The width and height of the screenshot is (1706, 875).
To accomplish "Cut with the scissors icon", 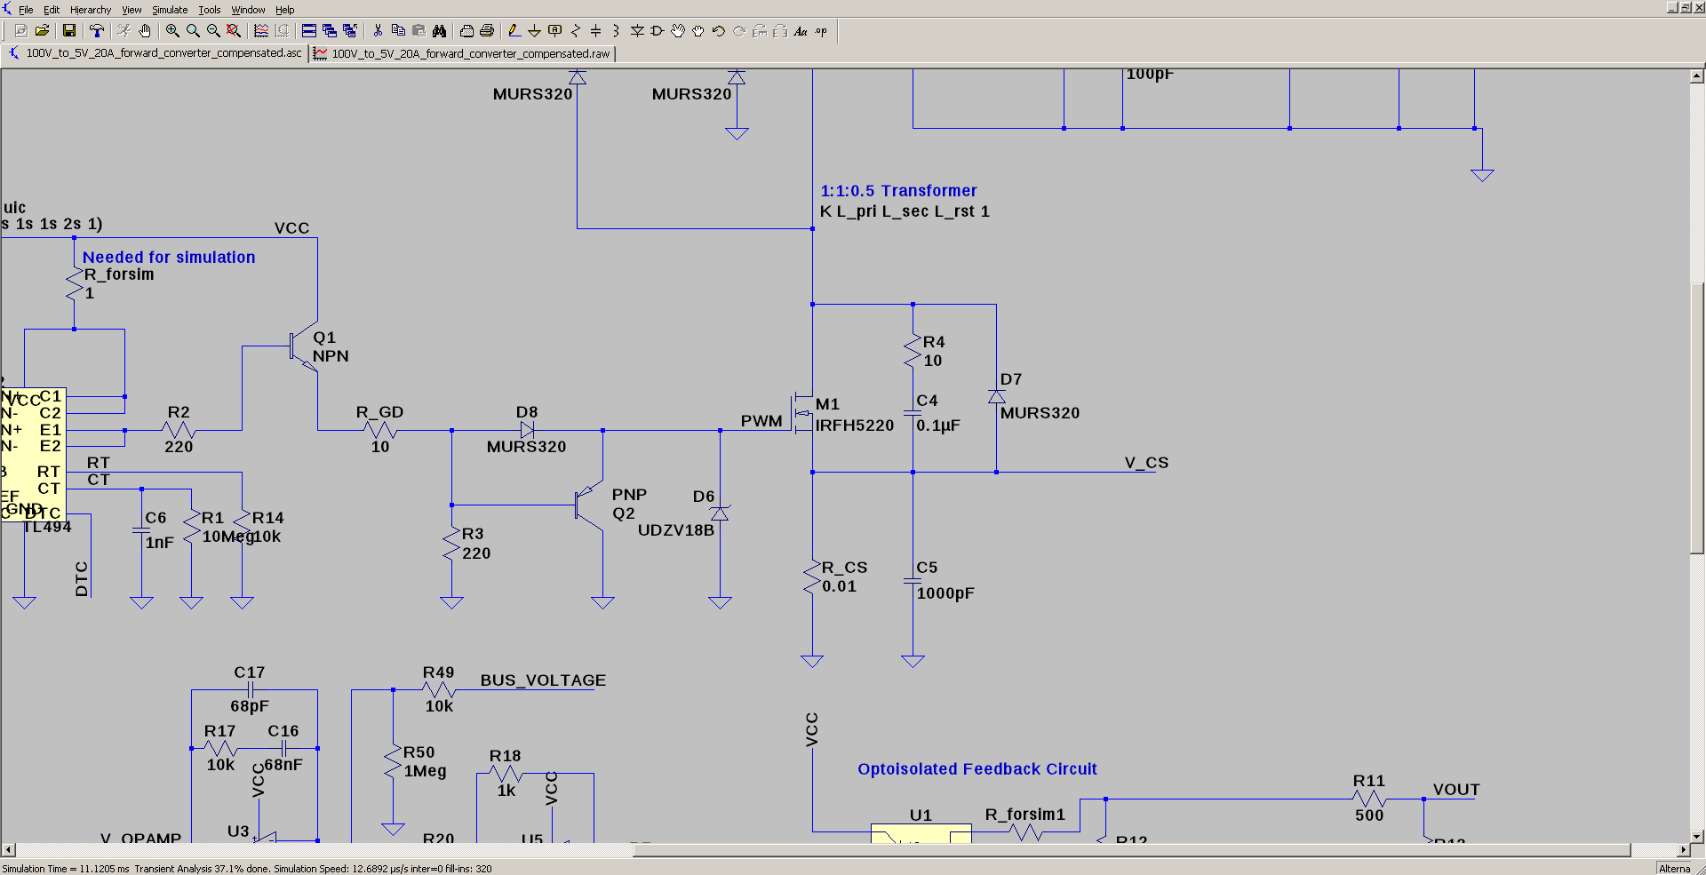I will coord(378,31).
